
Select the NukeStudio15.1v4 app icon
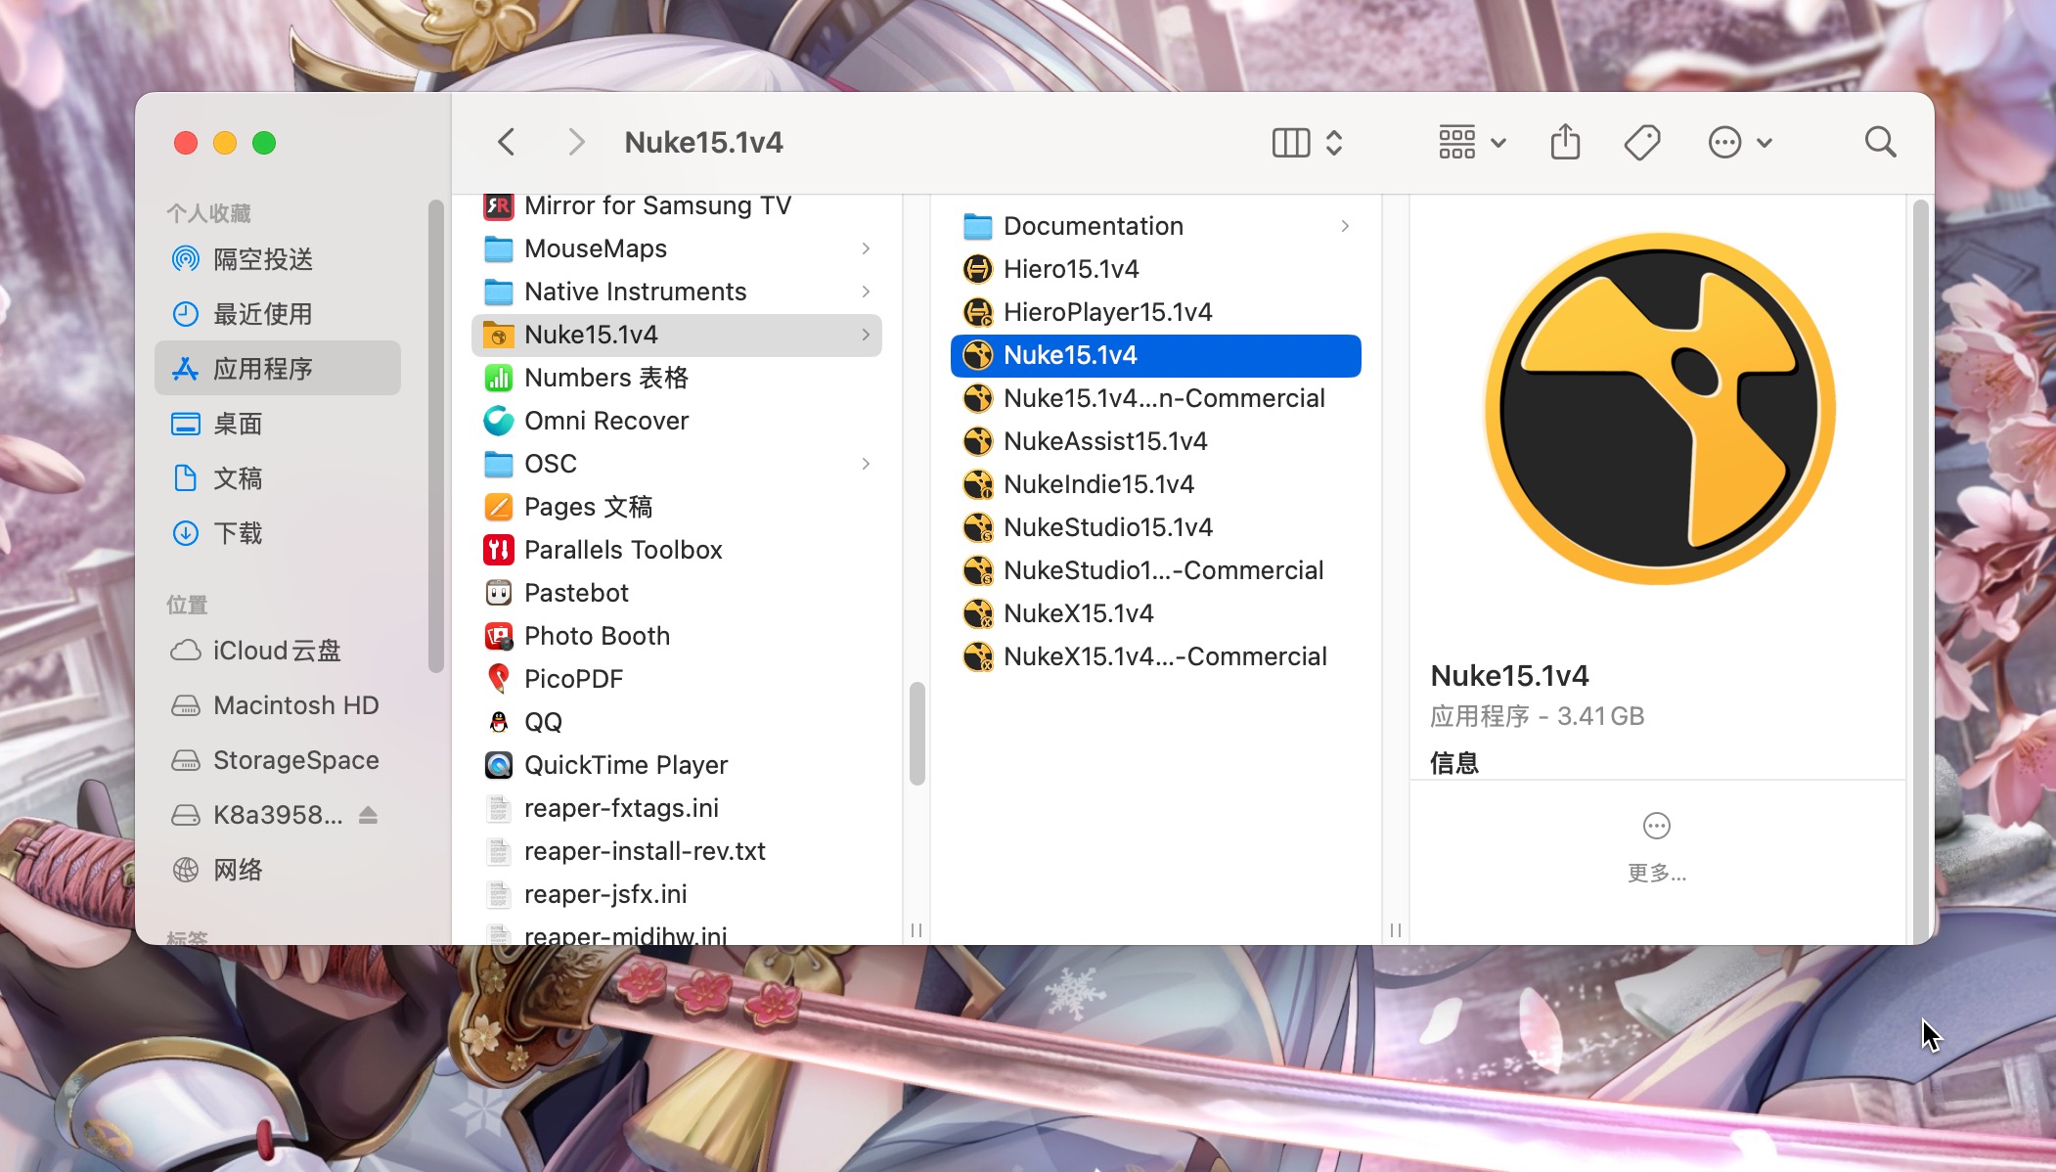tap(978, 527)
